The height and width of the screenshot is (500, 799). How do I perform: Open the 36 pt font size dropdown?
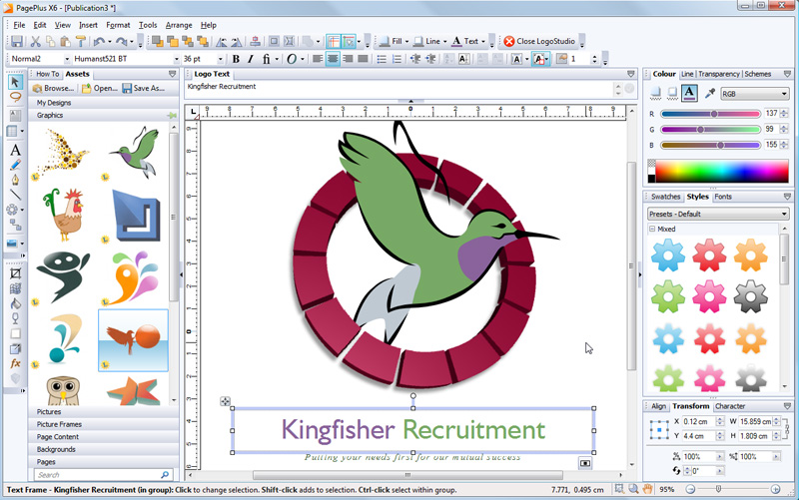pos(220,59)
